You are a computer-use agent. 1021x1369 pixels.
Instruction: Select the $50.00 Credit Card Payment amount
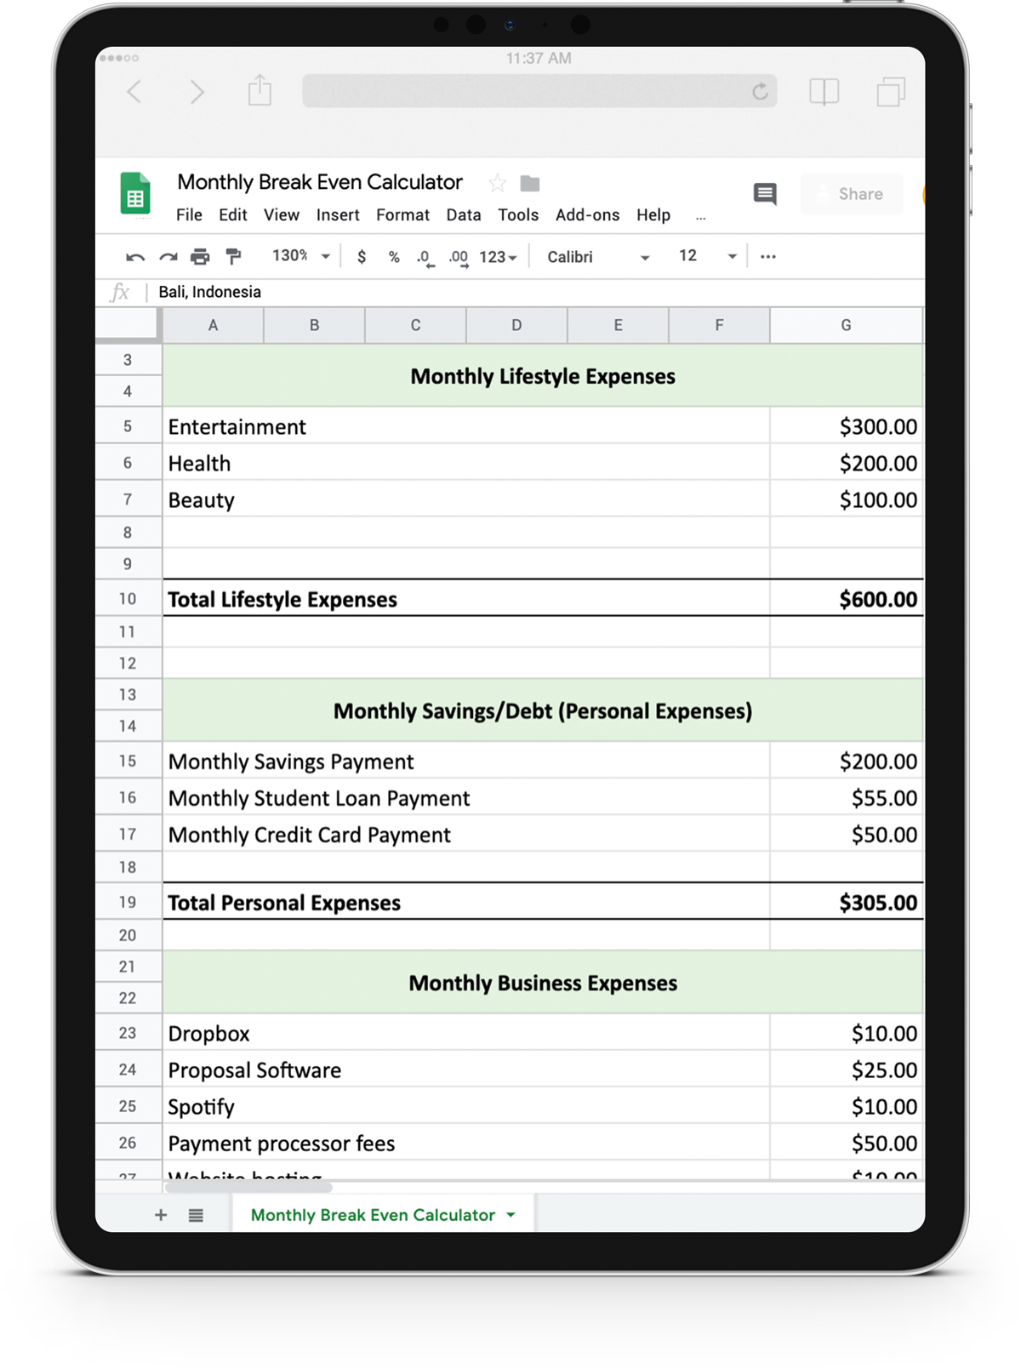(x=847, y=834)
